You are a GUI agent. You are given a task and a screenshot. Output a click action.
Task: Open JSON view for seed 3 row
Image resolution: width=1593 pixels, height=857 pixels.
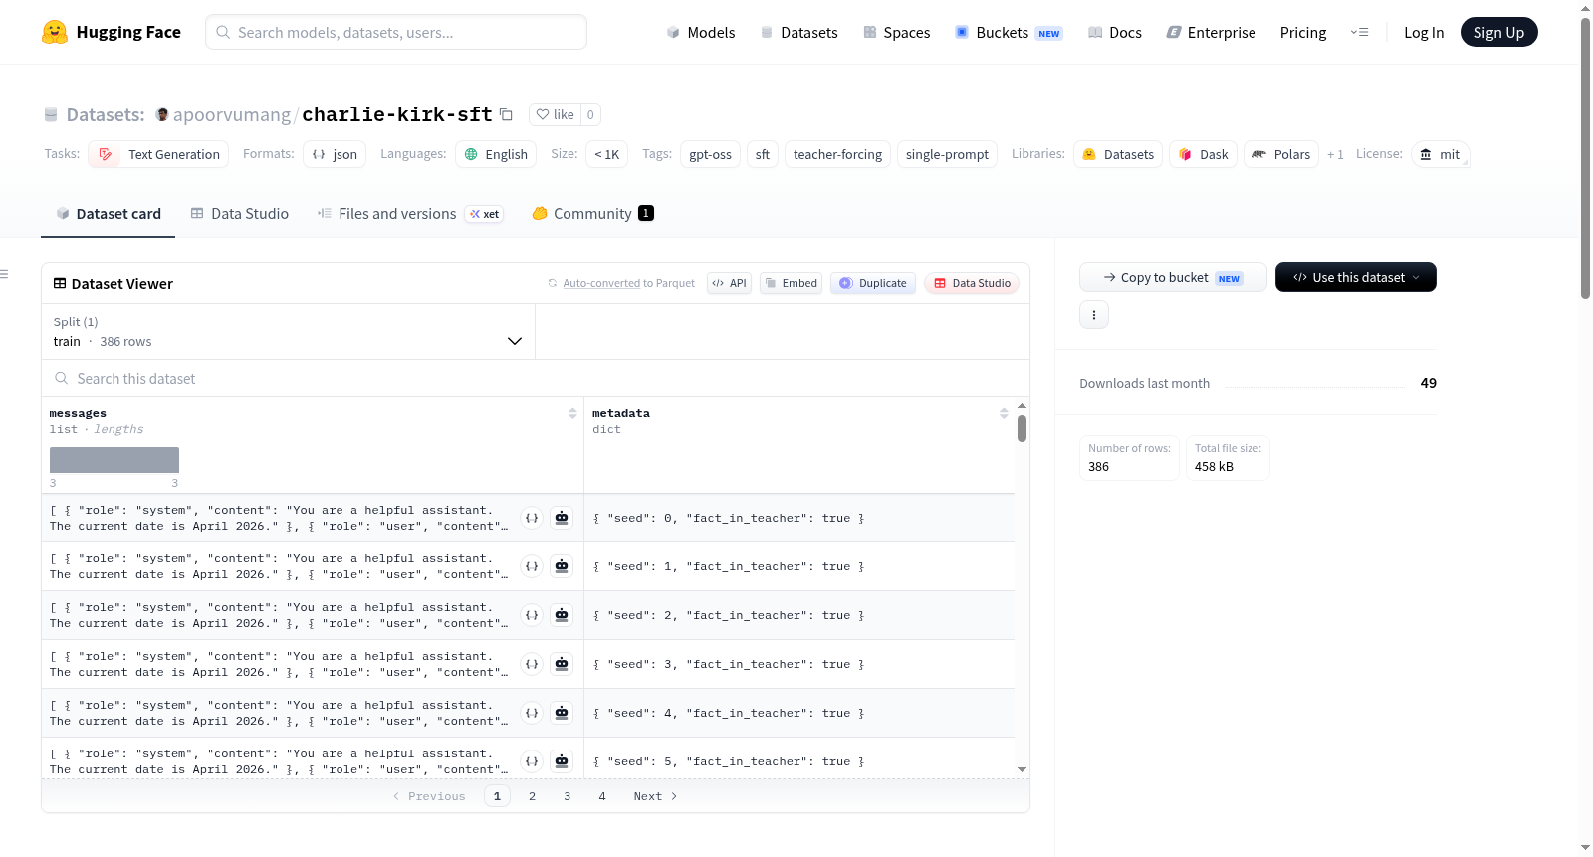(x=532, y=664)
